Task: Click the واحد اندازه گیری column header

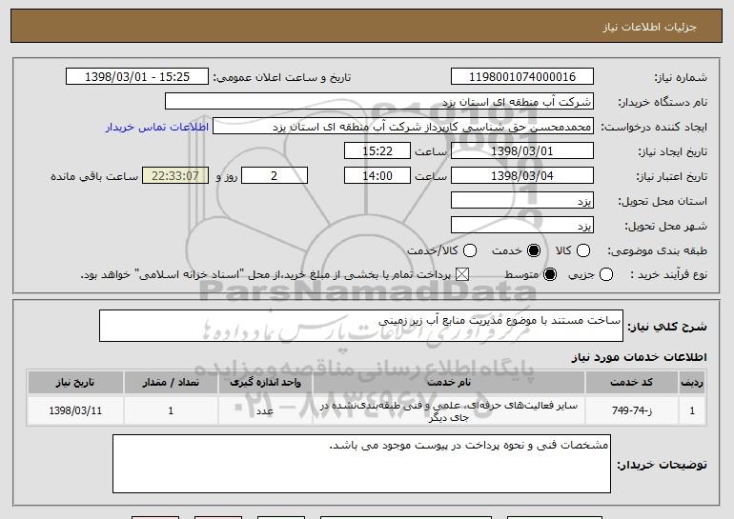Action: [265, 383]
